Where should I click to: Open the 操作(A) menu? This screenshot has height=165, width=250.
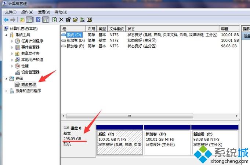coord(27,12)
